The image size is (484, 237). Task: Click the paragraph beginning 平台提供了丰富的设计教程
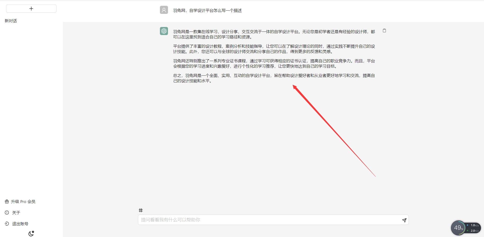(274, 49)
